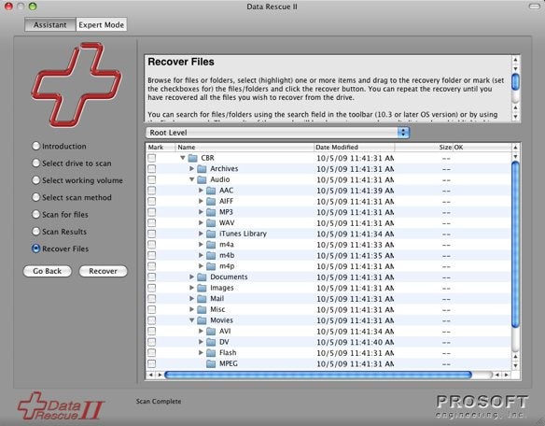The width and height of the screenshot is (545, 426).
Task: Mark the Audio row checkbox
Action: click(151, 179)
